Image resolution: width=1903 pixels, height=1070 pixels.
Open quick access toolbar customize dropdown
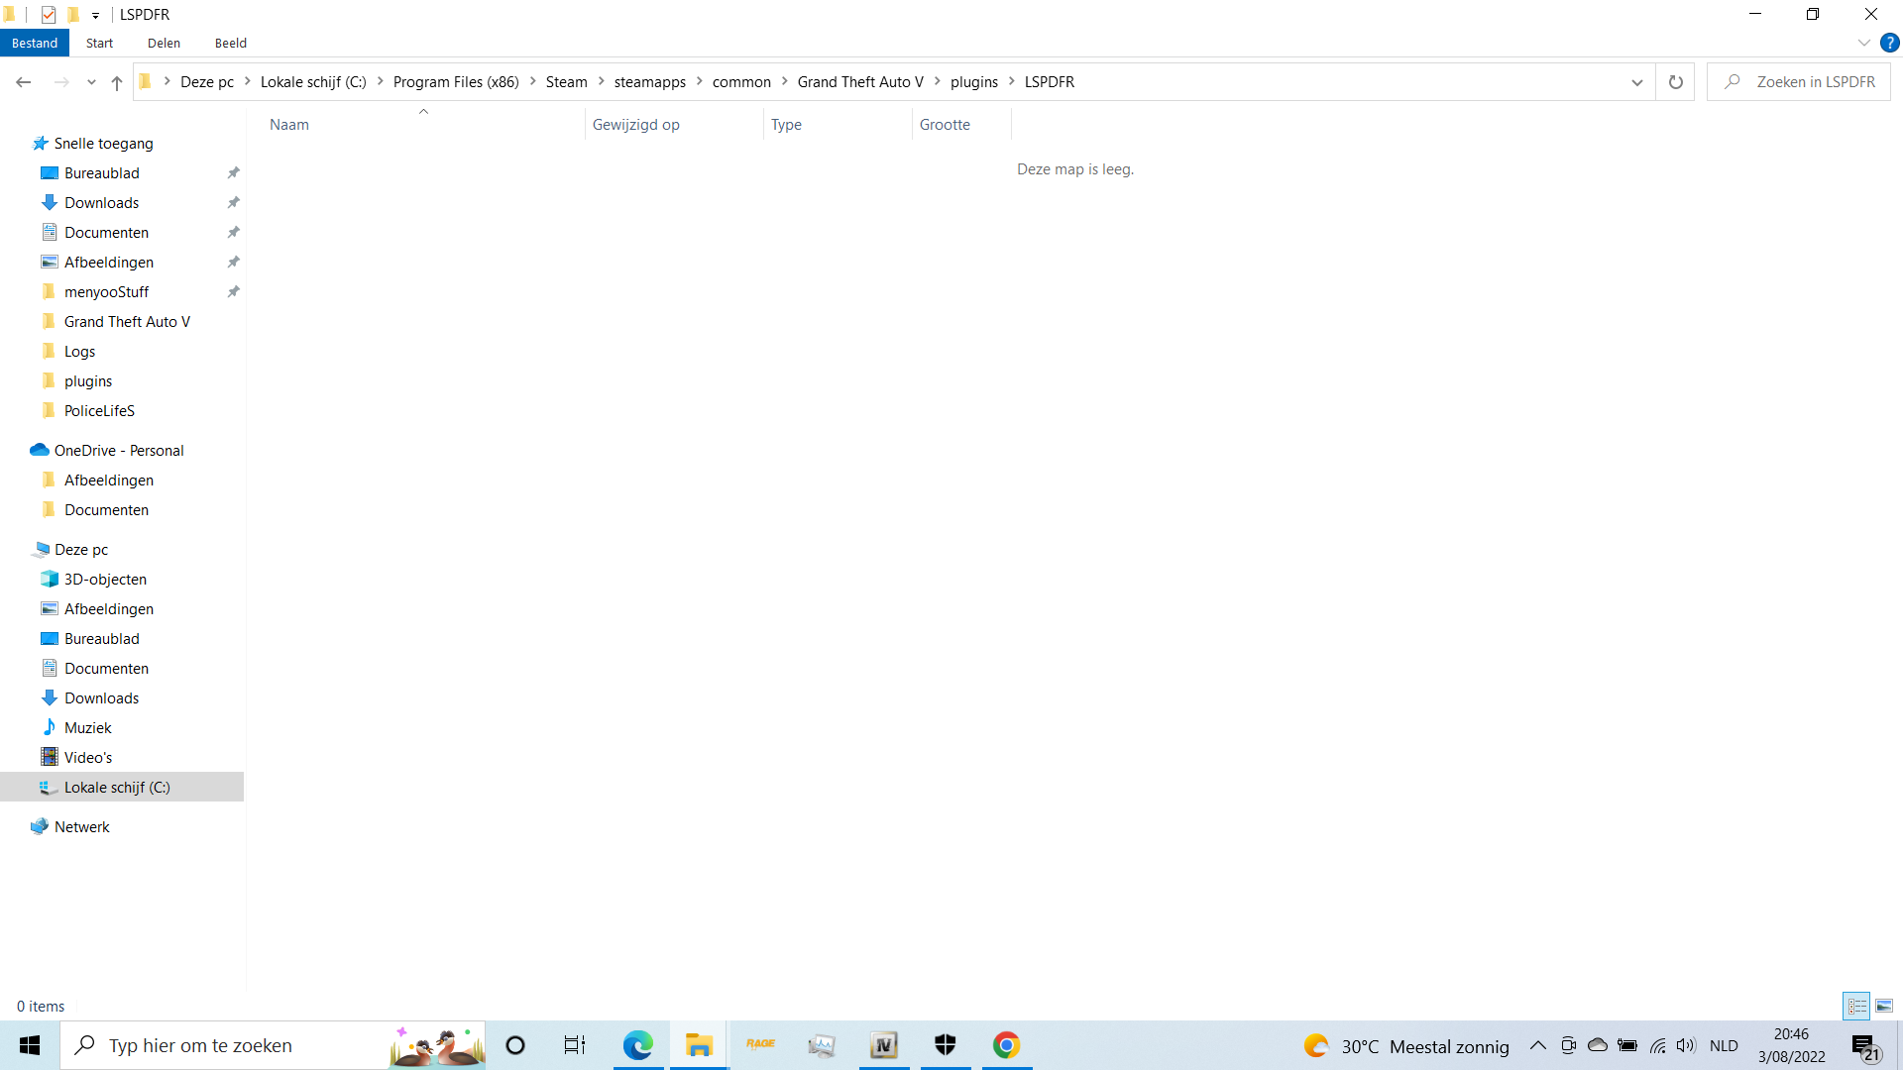click(95, 15)
